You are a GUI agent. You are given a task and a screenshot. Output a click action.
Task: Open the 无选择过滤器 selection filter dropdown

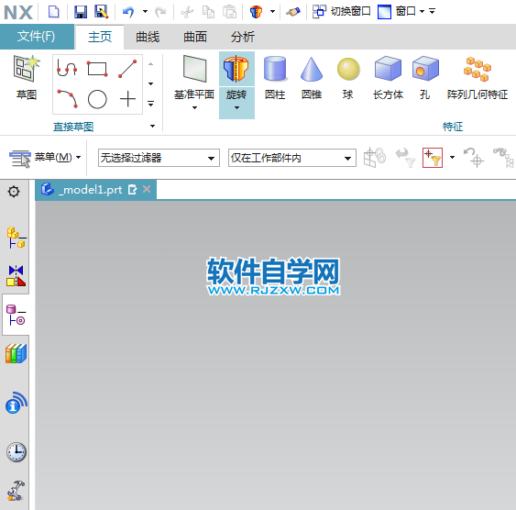tap(159, 158)
